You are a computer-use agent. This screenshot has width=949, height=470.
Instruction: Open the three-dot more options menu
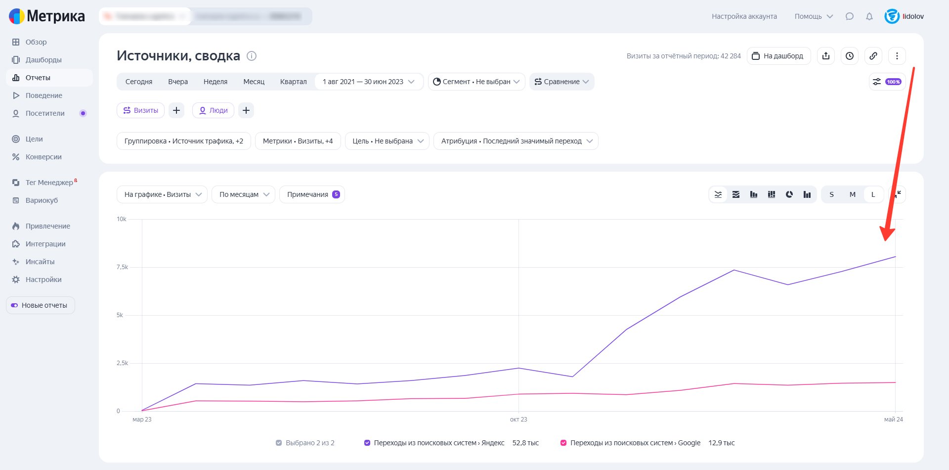pyautogui.click(x=897, y=56)
